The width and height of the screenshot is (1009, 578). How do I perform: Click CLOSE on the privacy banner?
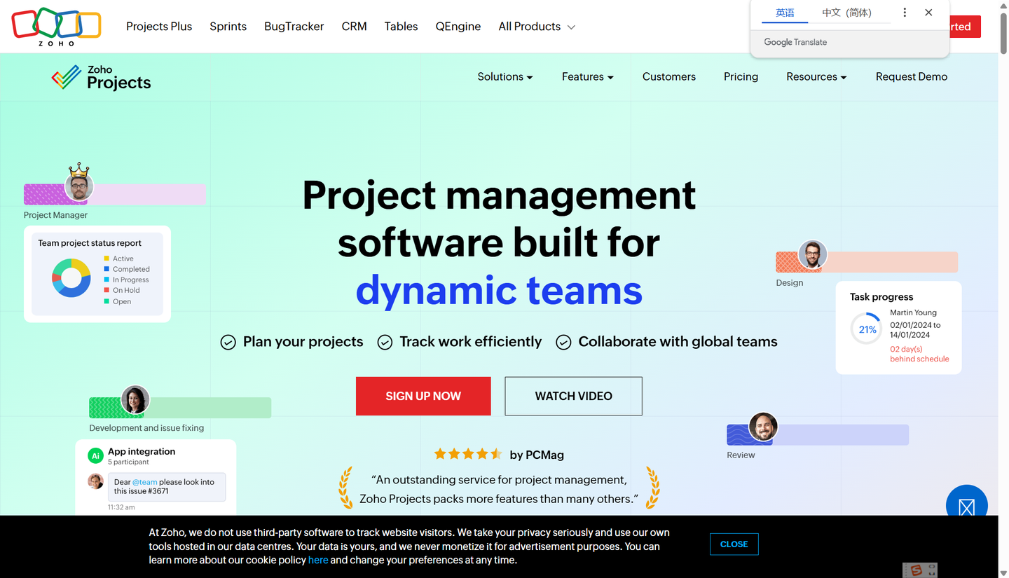coord(734,544)
